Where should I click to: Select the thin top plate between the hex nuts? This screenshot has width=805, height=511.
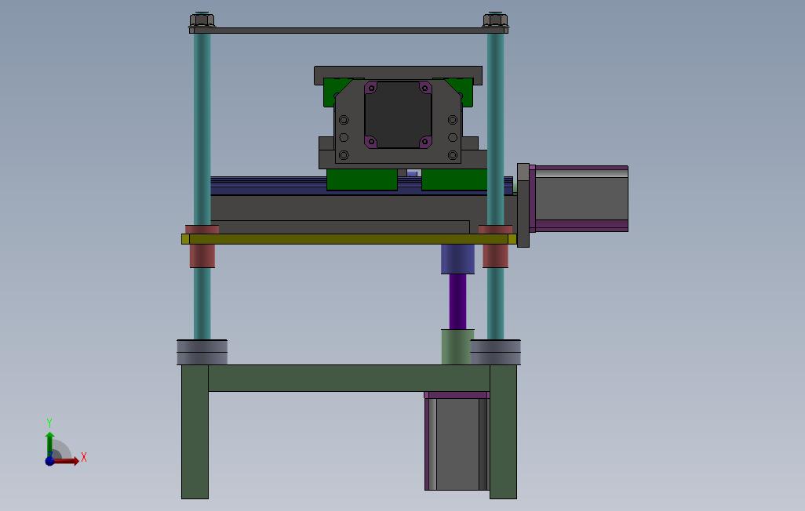tap(348, 31)
